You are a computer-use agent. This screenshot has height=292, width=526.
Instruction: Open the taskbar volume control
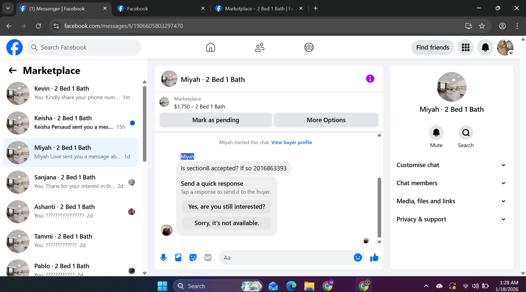(475, 286)
